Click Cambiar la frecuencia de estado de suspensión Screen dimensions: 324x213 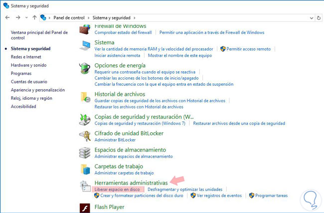(x=164, y=84)
